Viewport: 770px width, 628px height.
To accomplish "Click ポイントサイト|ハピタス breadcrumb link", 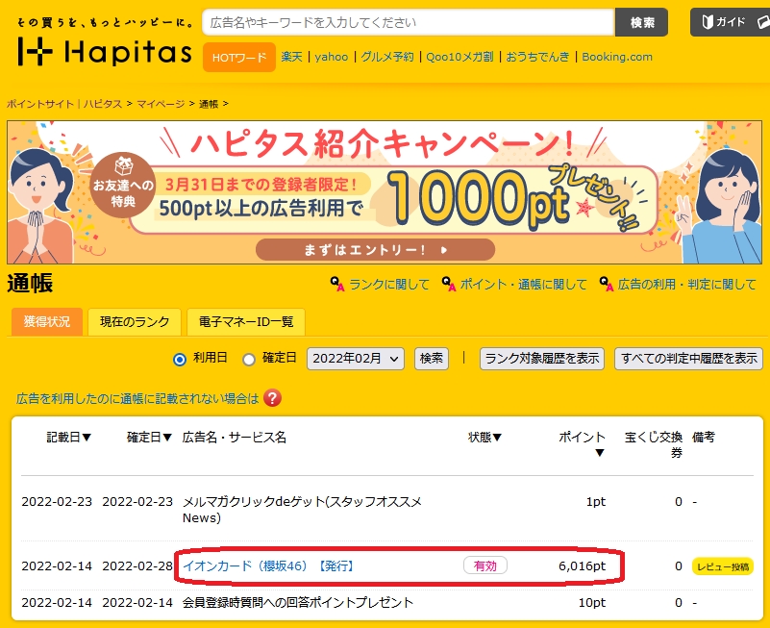I will 64,104.
